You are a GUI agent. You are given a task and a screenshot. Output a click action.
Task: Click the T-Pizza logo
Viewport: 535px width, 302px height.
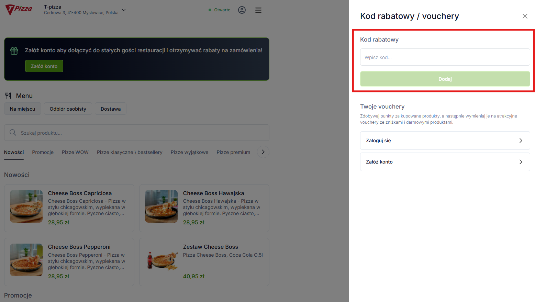(19, 10)
